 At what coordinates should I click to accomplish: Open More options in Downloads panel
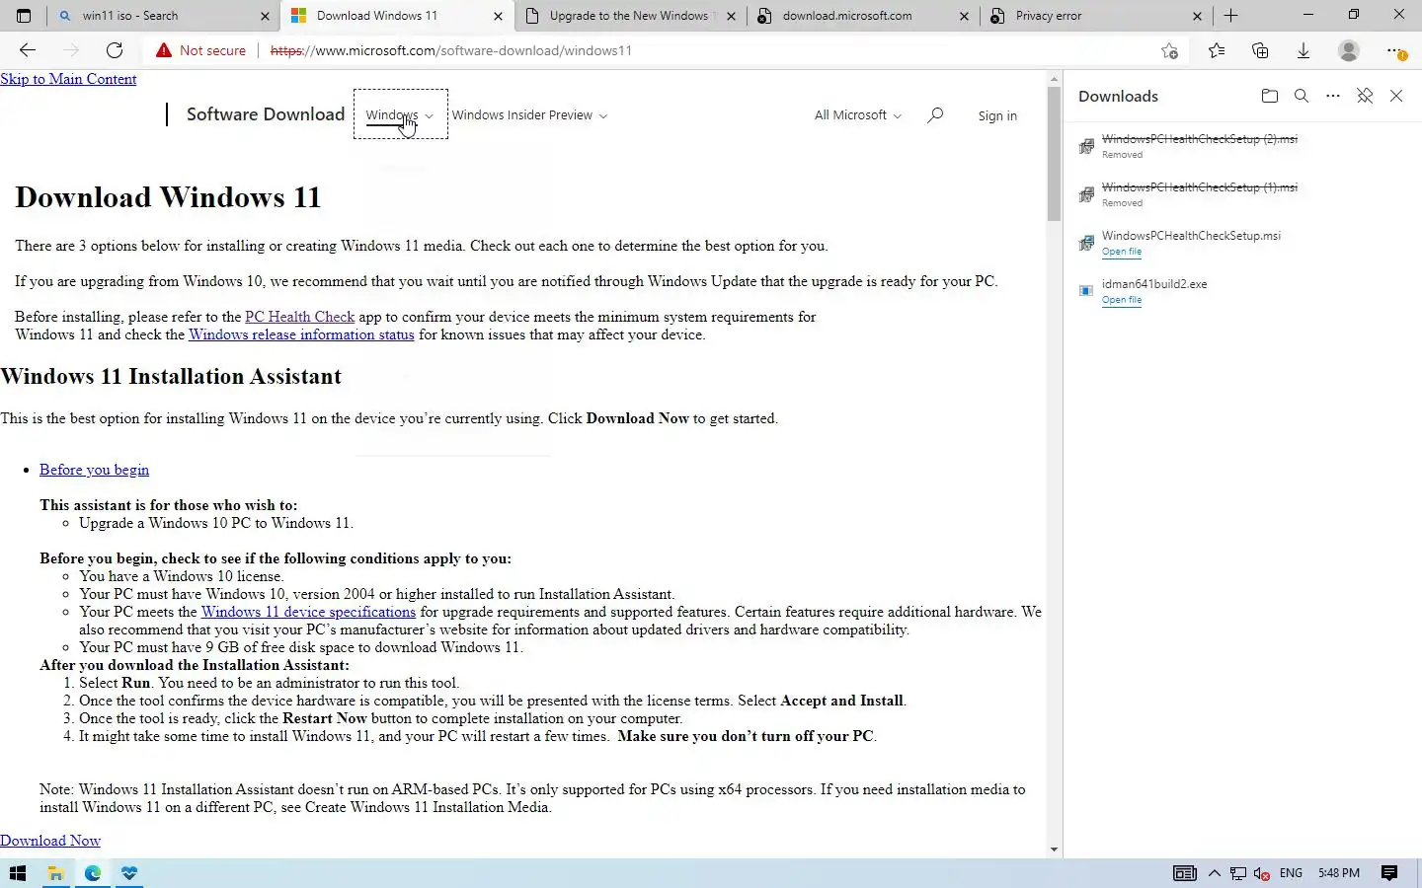tap(1333, 96)
